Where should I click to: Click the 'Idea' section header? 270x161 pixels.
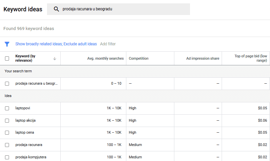pos(8,96)
